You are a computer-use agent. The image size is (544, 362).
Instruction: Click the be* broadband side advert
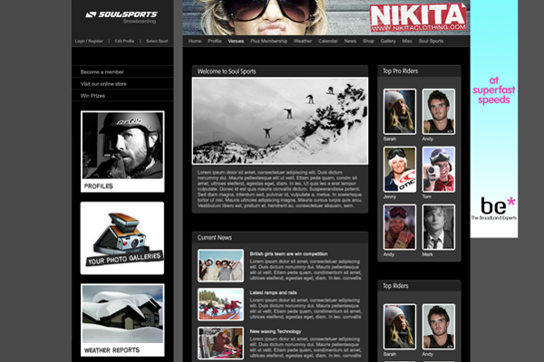[x=494, y=119]
